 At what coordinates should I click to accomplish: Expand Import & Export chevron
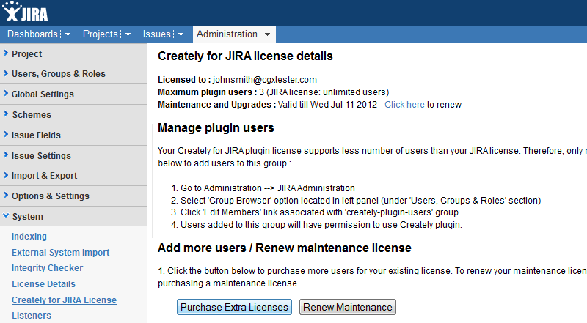coord(6,174)
